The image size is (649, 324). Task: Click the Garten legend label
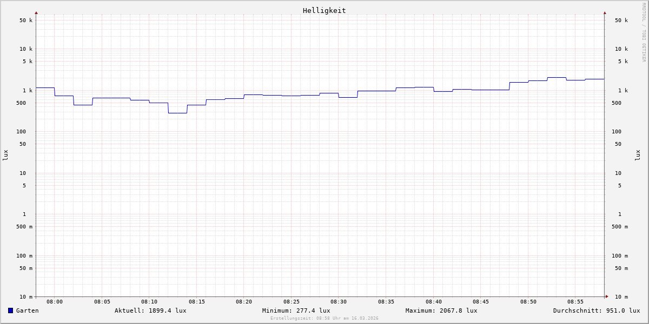tap(27, 310)
